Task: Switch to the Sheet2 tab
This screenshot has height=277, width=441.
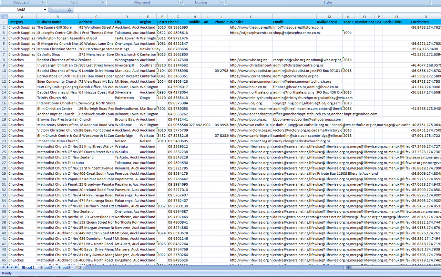Action: click(46, 268)
